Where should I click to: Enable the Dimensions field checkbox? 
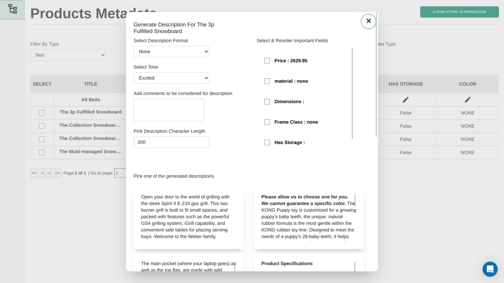[267, 101]
